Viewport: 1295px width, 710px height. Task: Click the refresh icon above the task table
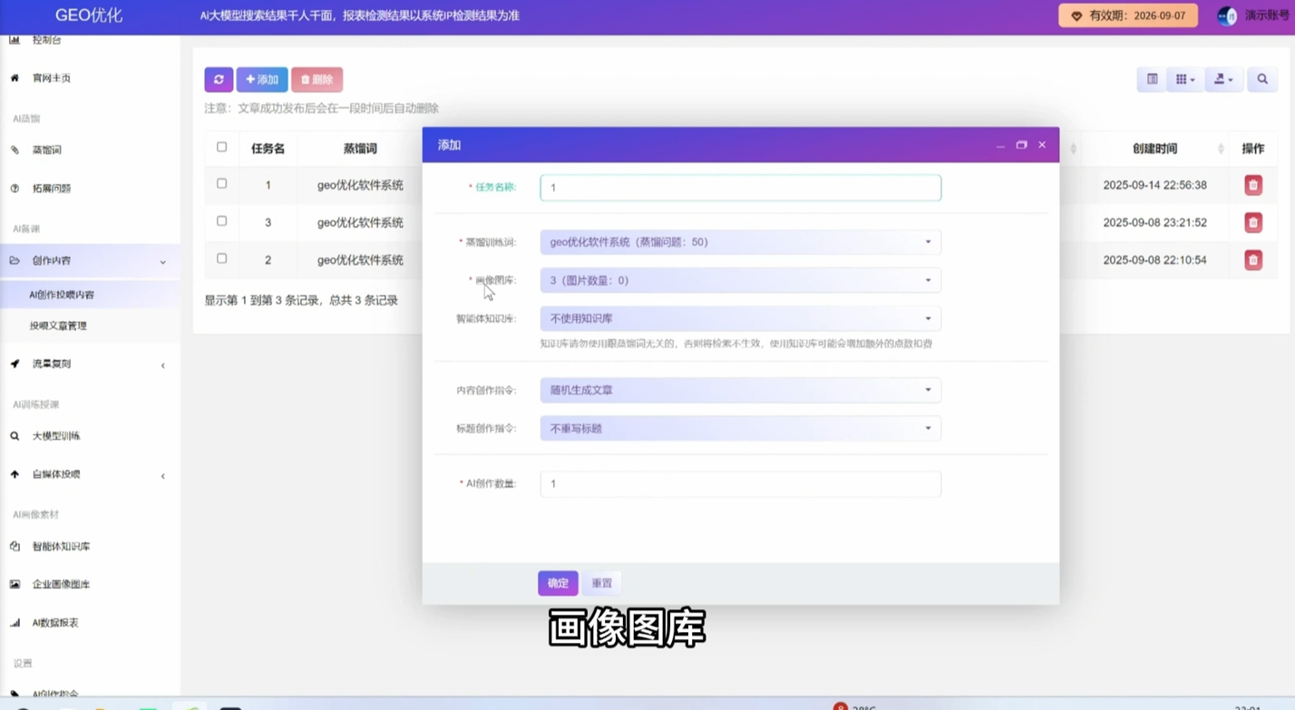(219, 80)
